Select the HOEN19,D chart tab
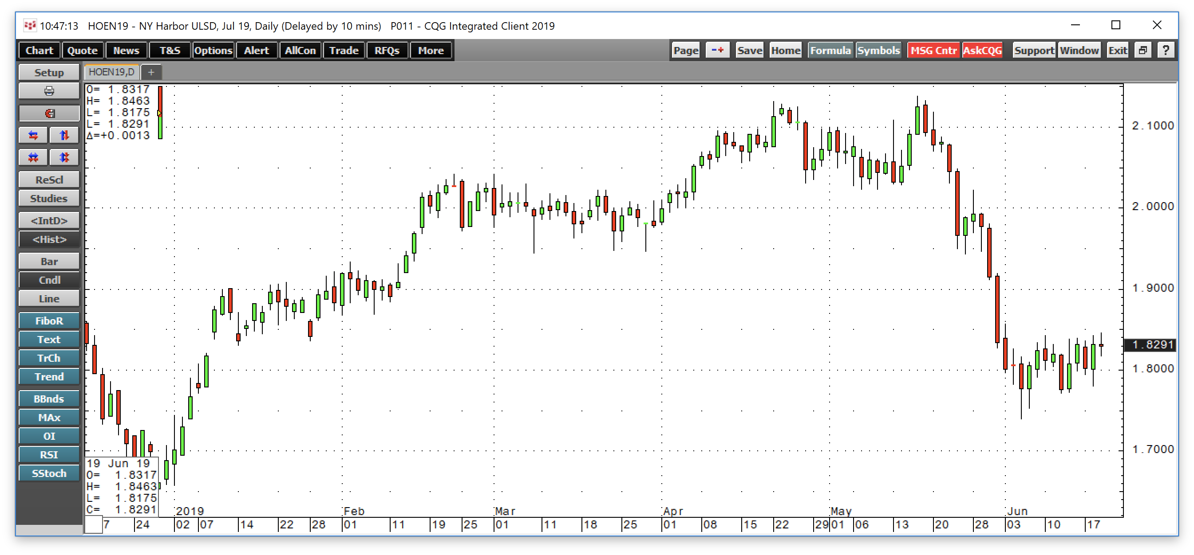The image size is (1194, 555). tap(112, 72)
